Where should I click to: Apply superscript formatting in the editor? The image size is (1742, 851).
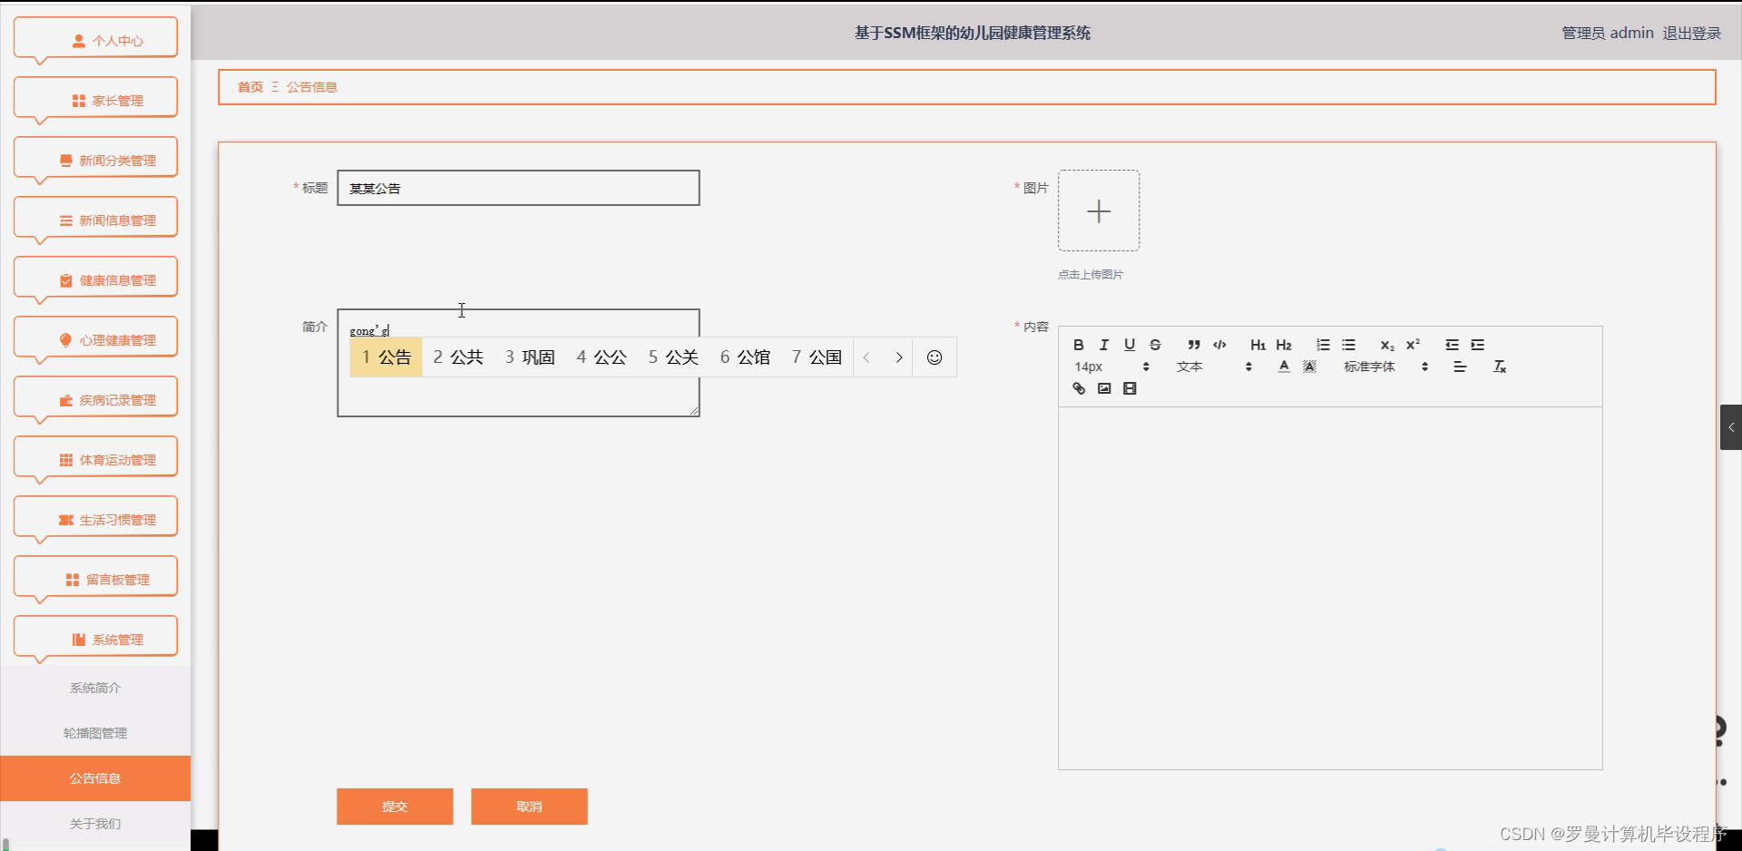[1412, 344]
